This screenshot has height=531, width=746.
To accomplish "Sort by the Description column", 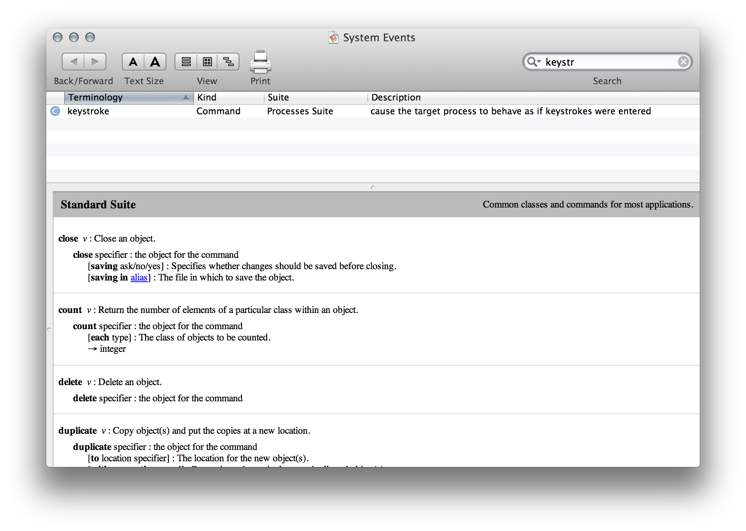I will click(533, 97).
